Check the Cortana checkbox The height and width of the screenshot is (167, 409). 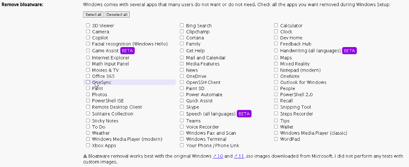182,38
